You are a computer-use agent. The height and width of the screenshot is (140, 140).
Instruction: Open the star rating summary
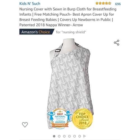pyautogui.click(x=103, y=3)
